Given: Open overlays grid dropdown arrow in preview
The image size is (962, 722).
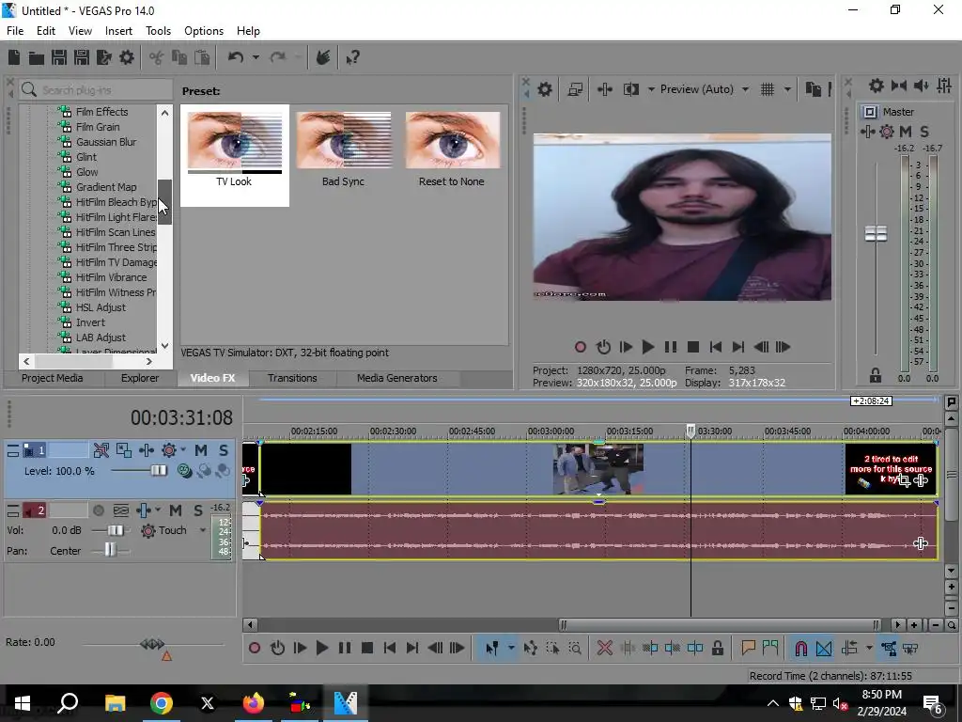Looking at the screenshot, I should (787, 89).
